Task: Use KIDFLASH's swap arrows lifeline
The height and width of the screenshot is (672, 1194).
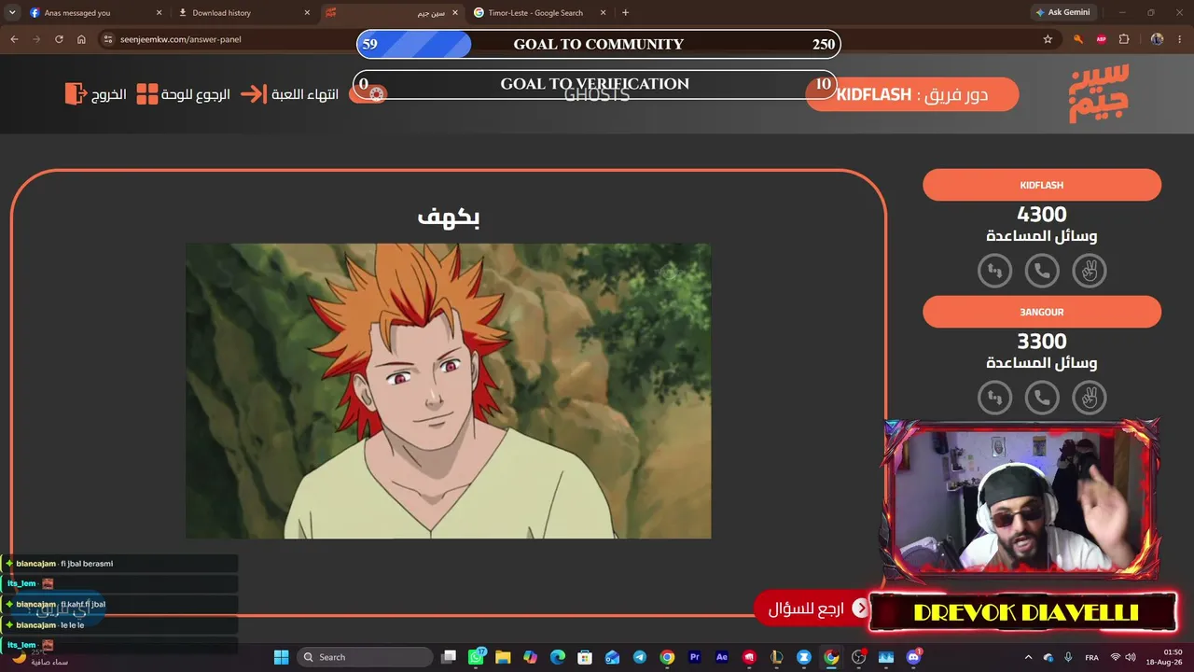Action: click(x=995, y=271)
